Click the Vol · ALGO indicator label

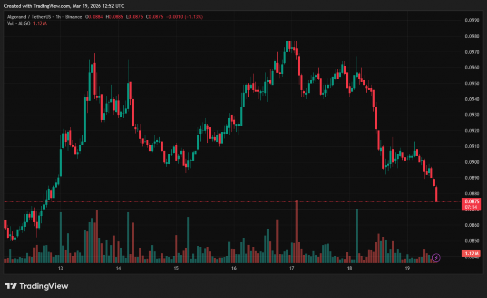[x=19, y=23]
